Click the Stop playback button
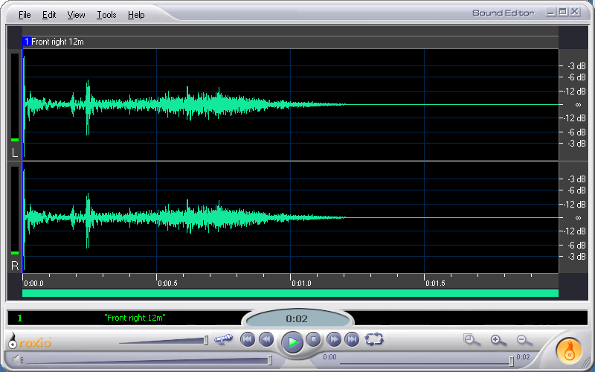The image size is (595, 372). (314, 340)
